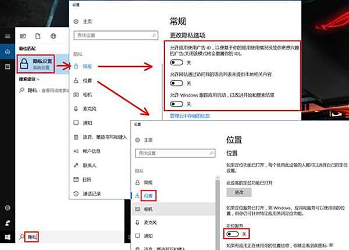Open the Start menu hamburger icon
The image size is (349, 250).
tap(8, 36)
